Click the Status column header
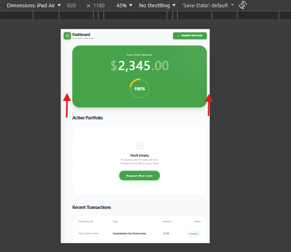Screen dimensions: 291x252 pyautogui.click(x=197, y=221)
